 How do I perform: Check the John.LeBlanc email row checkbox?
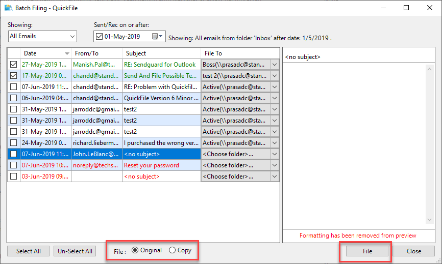point(14,154)
